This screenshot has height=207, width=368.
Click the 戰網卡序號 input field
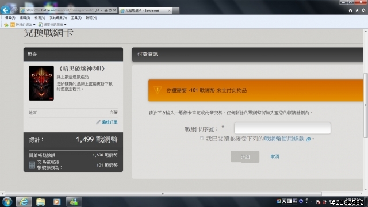coord(282,128)
